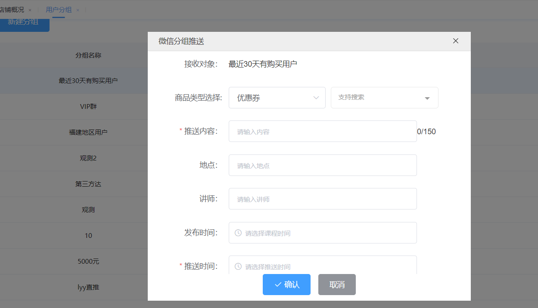Expand the 支持搜索 searchable dropdown

click(x=384, y=98)
